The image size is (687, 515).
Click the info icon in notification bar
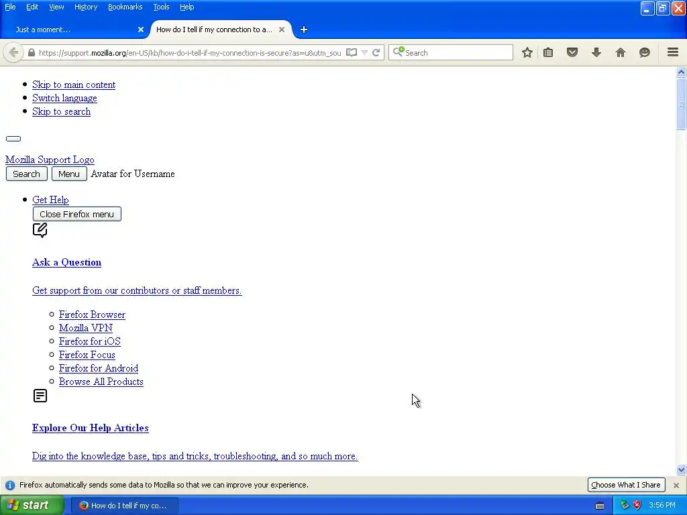(x=10, y=485)
